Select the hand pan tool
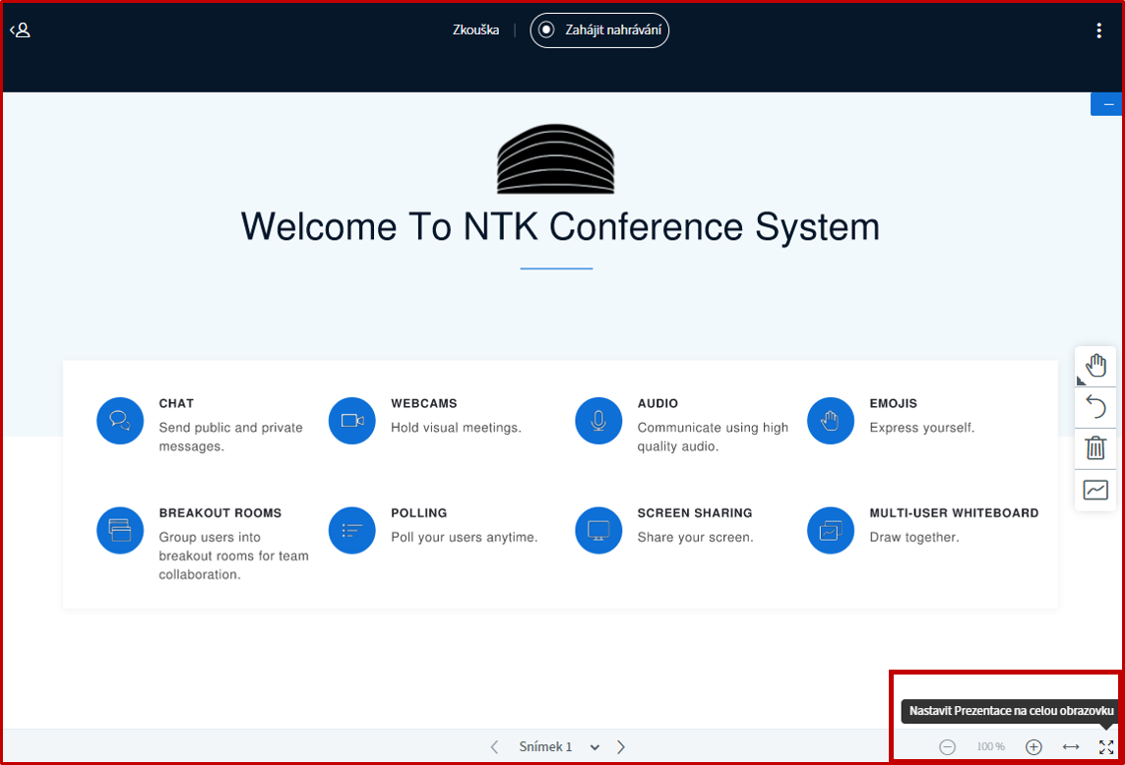The height and width of the screenshot is (765, 1125). pyautogui.click(x=1095, y=366)
